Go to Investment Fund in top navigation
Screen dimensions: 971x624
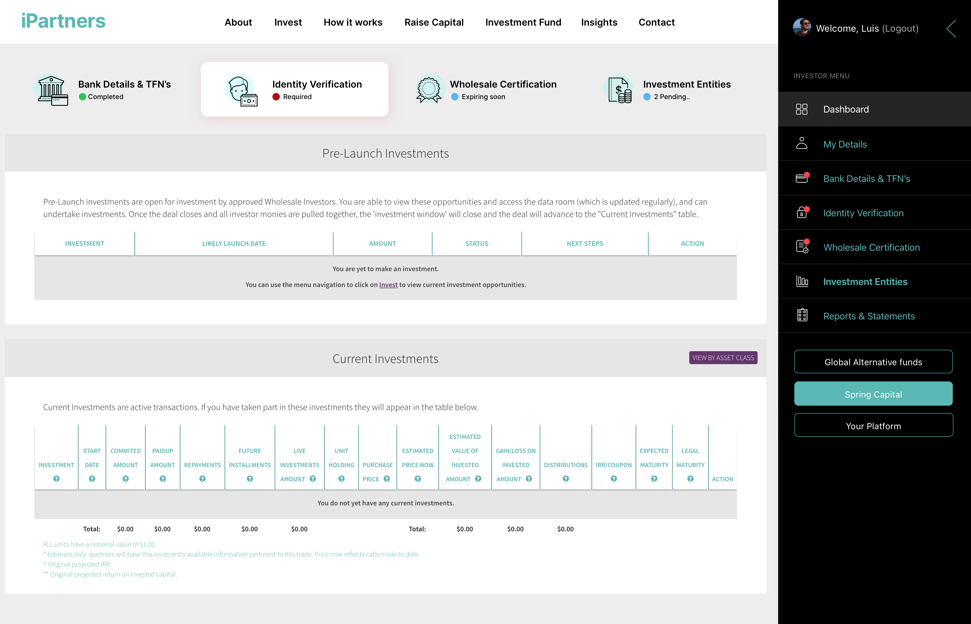click(523, 22)
